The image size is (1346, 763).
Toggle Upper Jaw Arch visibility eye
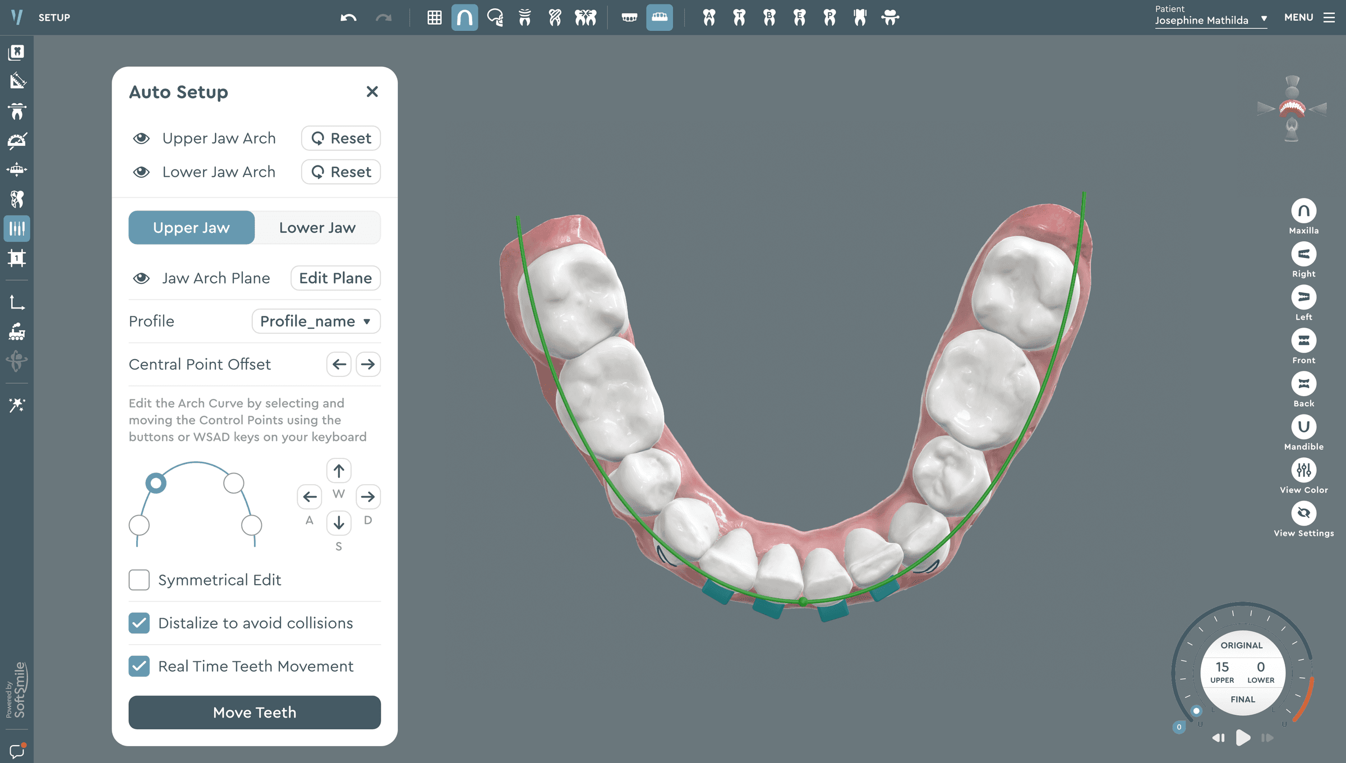pyautogui.click(x=141, y=139)
